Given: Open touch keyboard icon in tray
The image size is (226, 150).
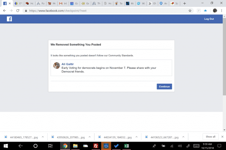Looking at the screenshot, I should click(x=196, y=146).
